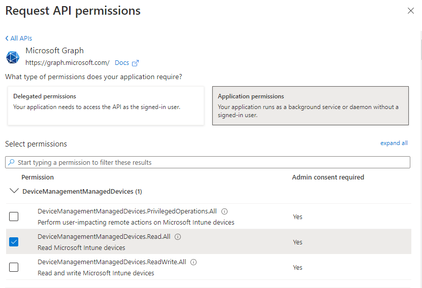Screen dimensions: 422x288
Task: Click Yes in the ReadWrite.All row
Action: [x=298, y=268]
